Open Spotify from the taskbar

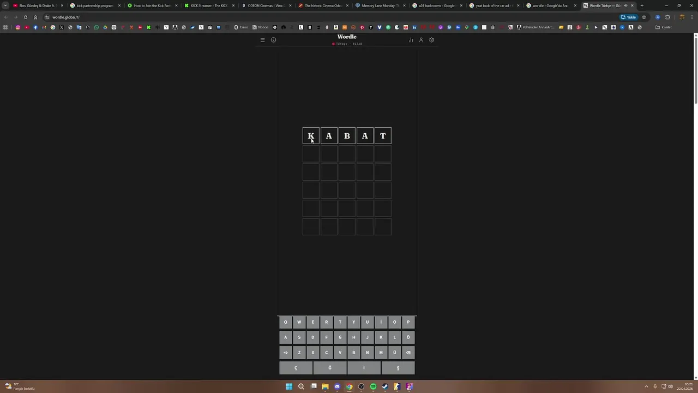[x=373, y=386]
